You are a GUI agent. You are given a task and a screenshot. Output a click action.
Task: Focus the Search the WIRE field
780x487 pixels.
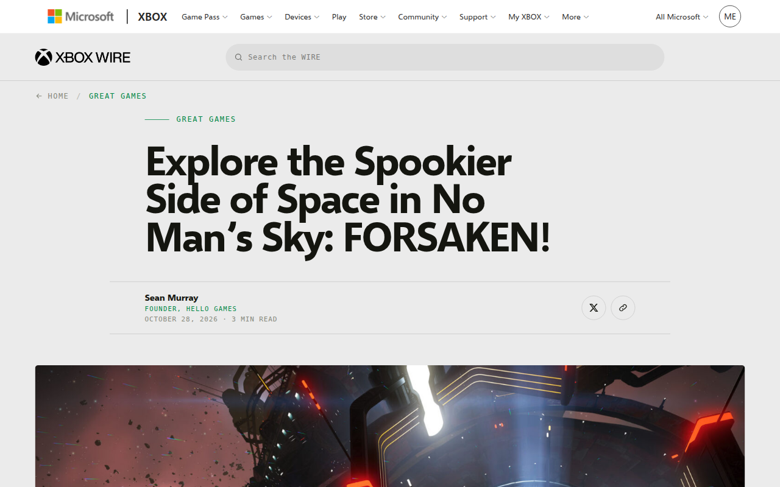[445, 57]
